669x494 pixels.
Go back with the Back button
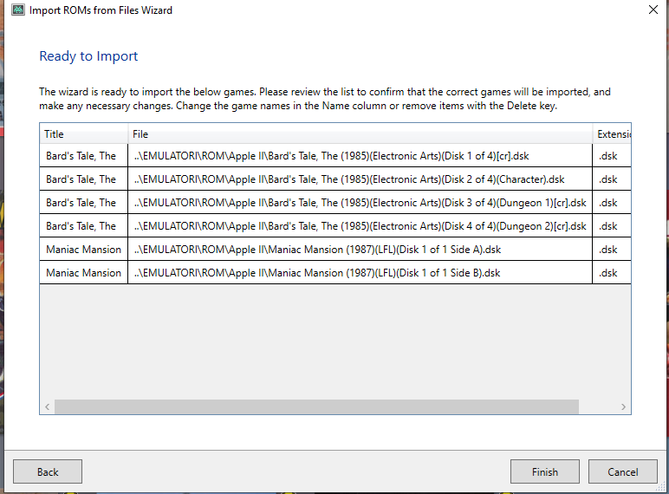pos(48,471)
